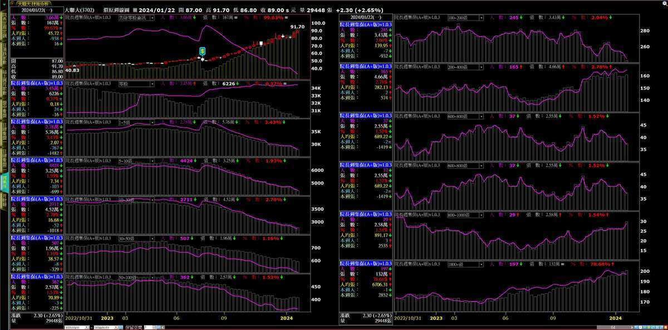
Task: Click the 91.70 high price candle label
Action: [297, 27]
